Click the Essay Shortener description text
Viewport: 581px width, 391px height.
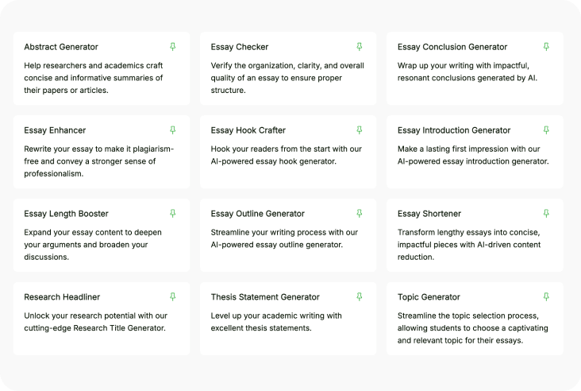tap(469, 245)
